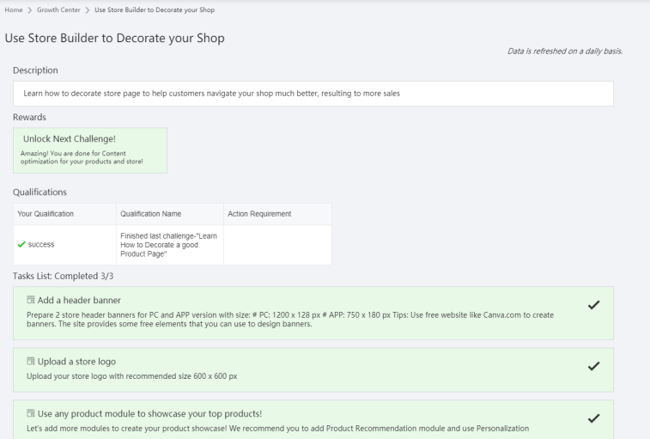Click the icon beside Add a header banner
Image resolution: width=650 pixels, height=439 pixels.
click(30, 301)
